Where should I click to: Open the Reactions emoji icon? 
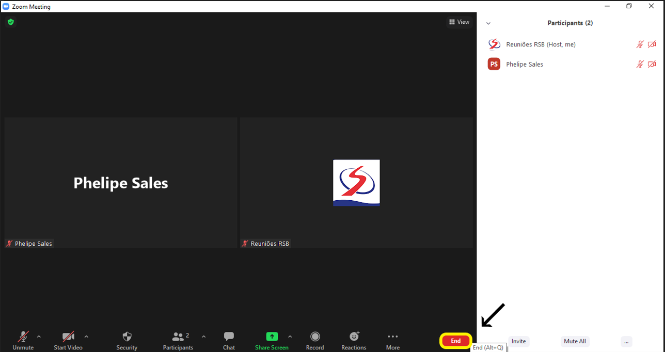pyautogui.click(x=354, y=337)
